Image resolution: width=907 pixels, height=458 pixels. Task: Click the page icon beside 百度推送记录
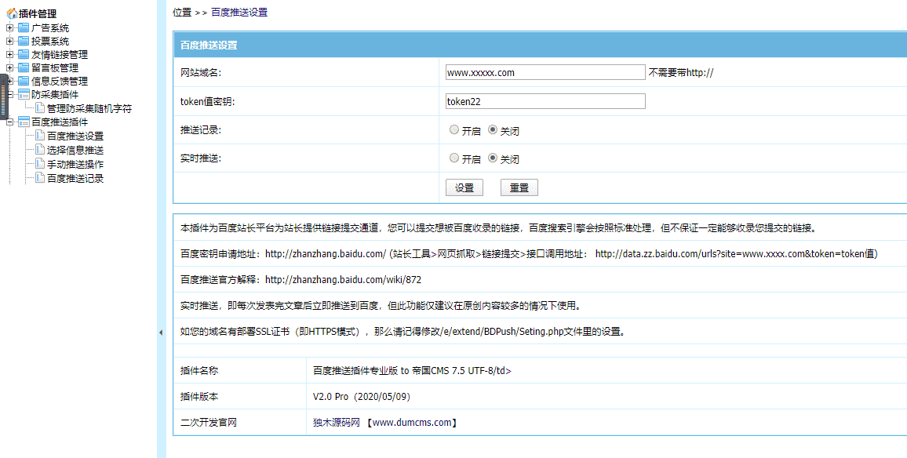click(40, 177)
